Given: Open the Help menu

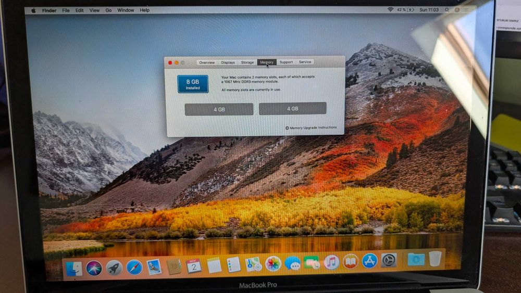Looking at the screenshot, I should coord(144,10).
